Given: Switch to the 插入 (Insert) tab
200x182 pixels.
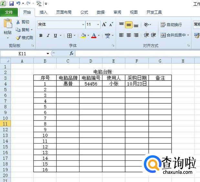Looking at the screenshot, I should coord(43,12).
